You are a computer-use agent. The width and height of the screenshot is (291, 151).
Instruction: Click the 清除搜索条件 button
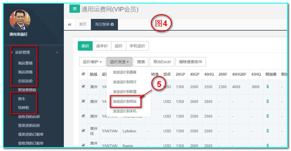pyautogui.click(x=191, y=62)
